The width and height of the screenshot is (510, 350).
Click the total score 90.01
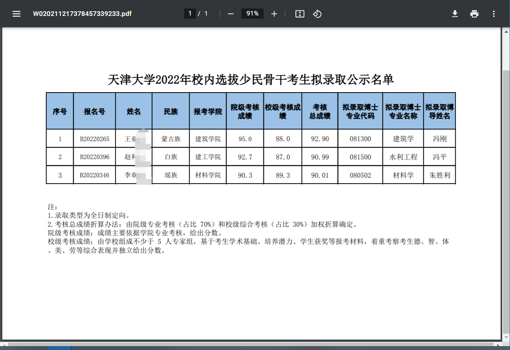[x=320, y=175]
